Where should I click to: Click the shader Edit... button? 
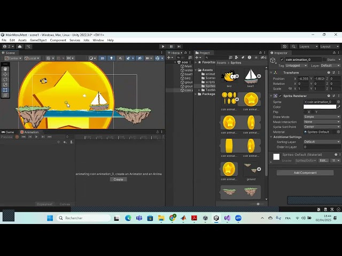click(x=323, y=161)
